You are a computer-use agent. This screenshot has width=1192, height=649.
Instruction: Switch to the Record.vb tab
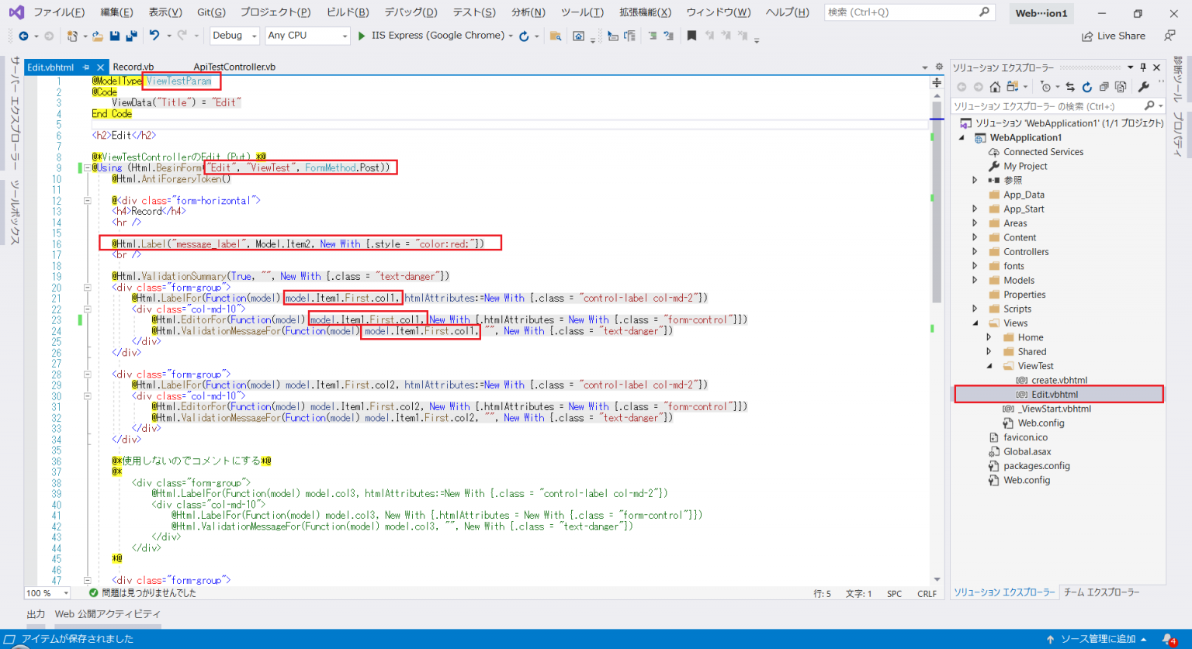pos(133,67)
